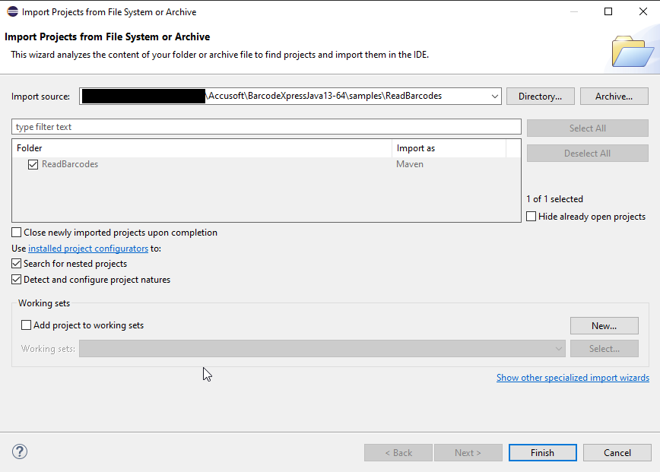Screen dimensions: 660x472
Task: Open the import source path dropdown
Action: pyautogui.click(x=495, y=96)
